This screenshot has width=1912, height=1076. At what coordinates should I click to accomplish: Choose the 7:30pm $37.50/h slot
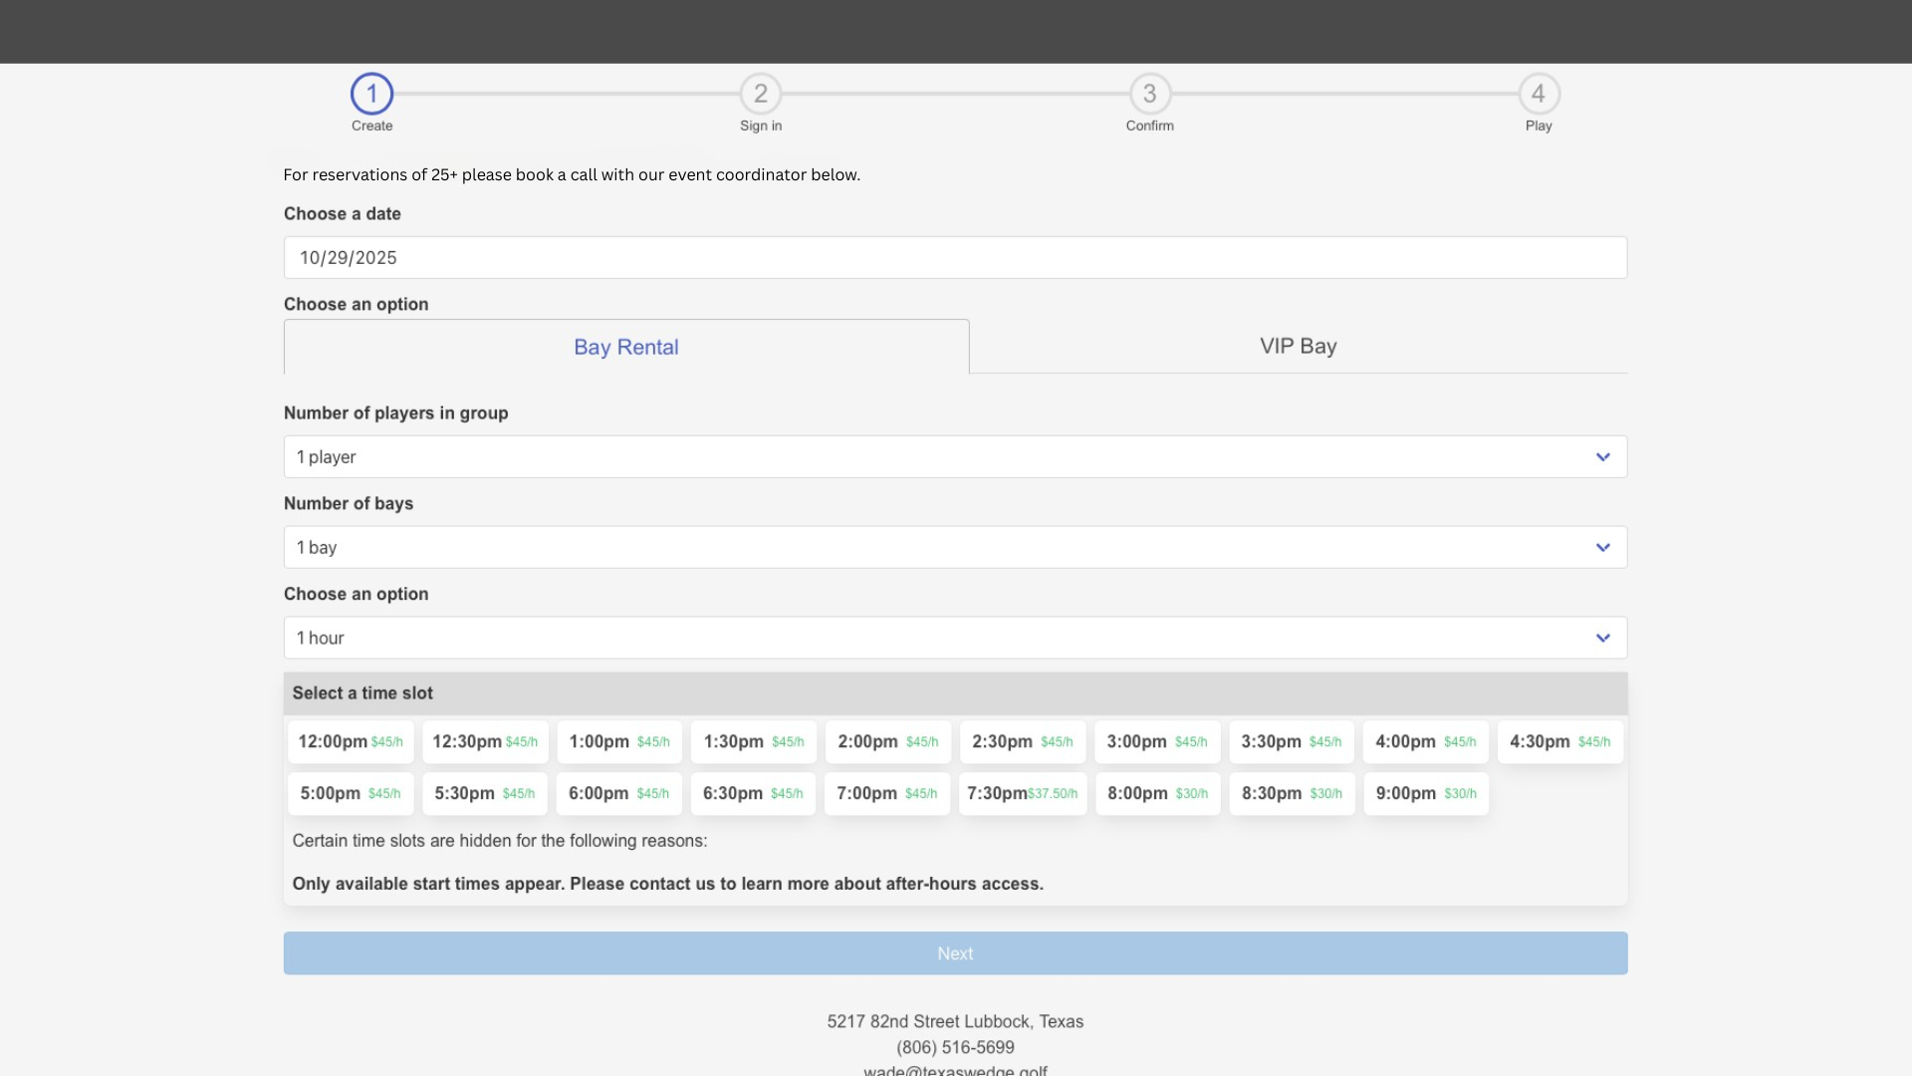[x=1023, y=793]
